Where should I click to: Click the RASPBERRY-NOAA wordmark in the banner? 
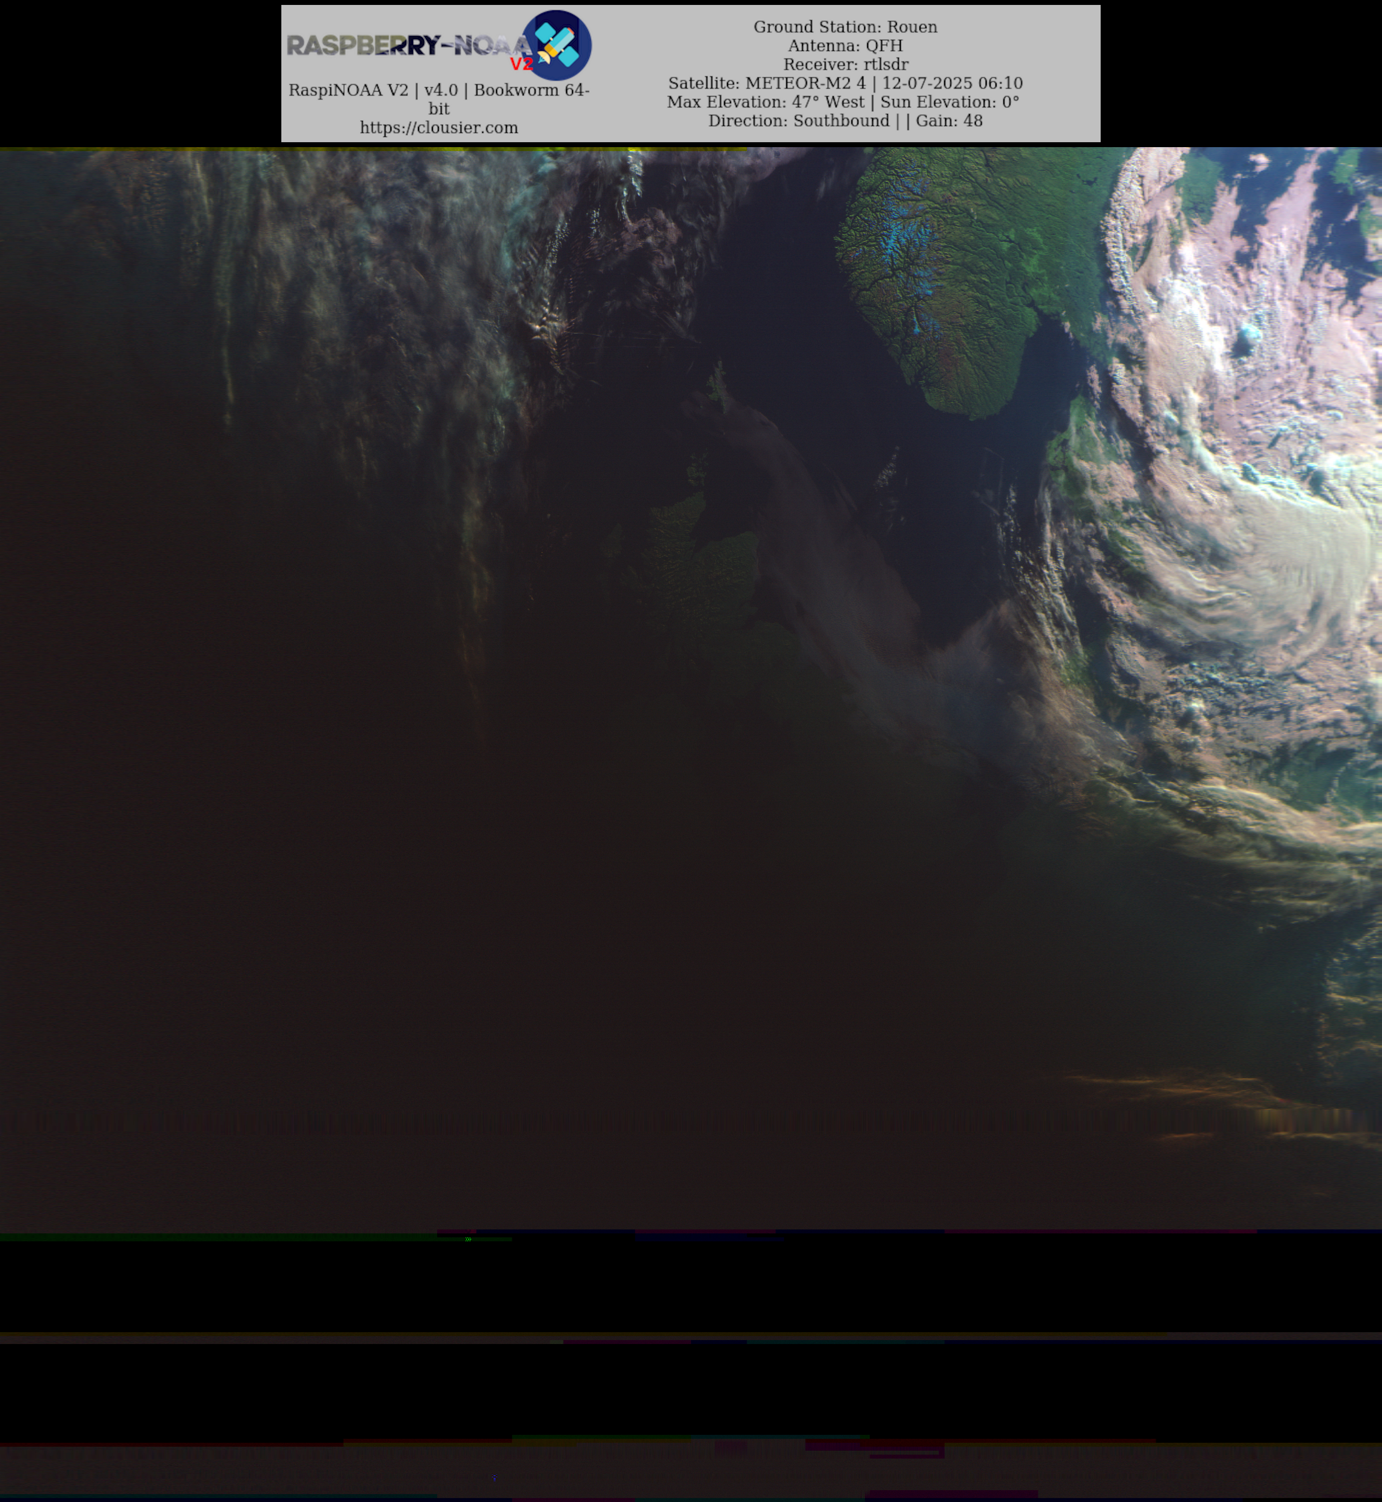point(410,46)
